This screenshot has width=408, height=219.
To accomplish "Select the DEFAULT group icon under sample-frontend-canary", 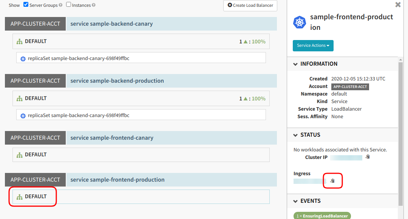I will click(19, 154).
